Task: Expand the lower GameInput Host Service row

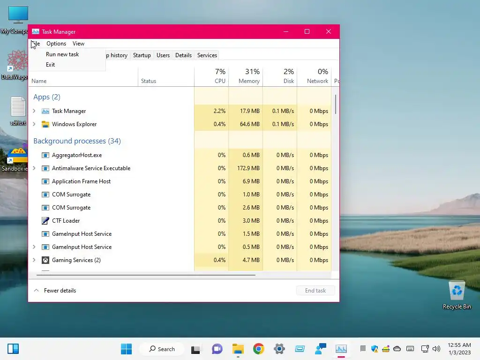Action: (34, 247)
